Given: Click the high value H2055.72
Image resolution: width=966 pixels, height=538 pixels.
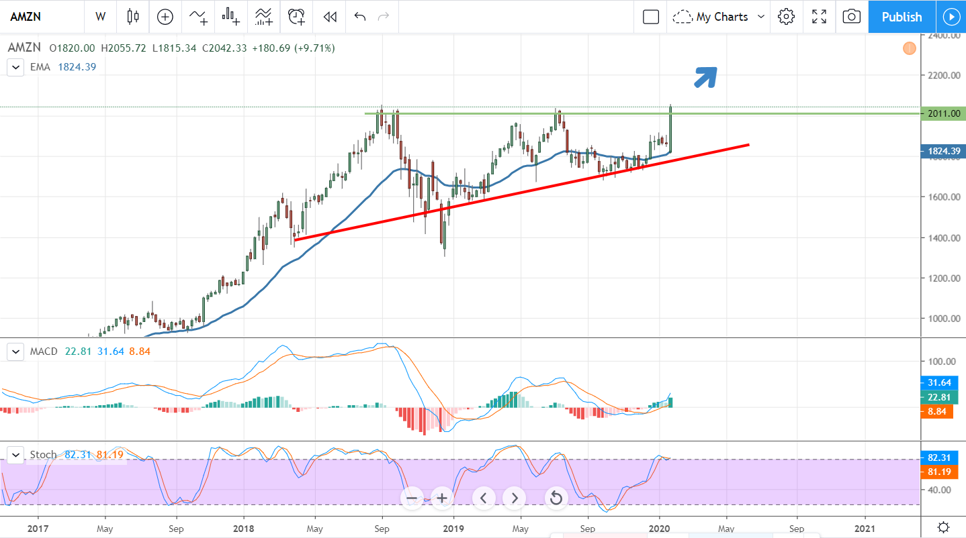Looking at the screenshot, I should click(124, 48).
